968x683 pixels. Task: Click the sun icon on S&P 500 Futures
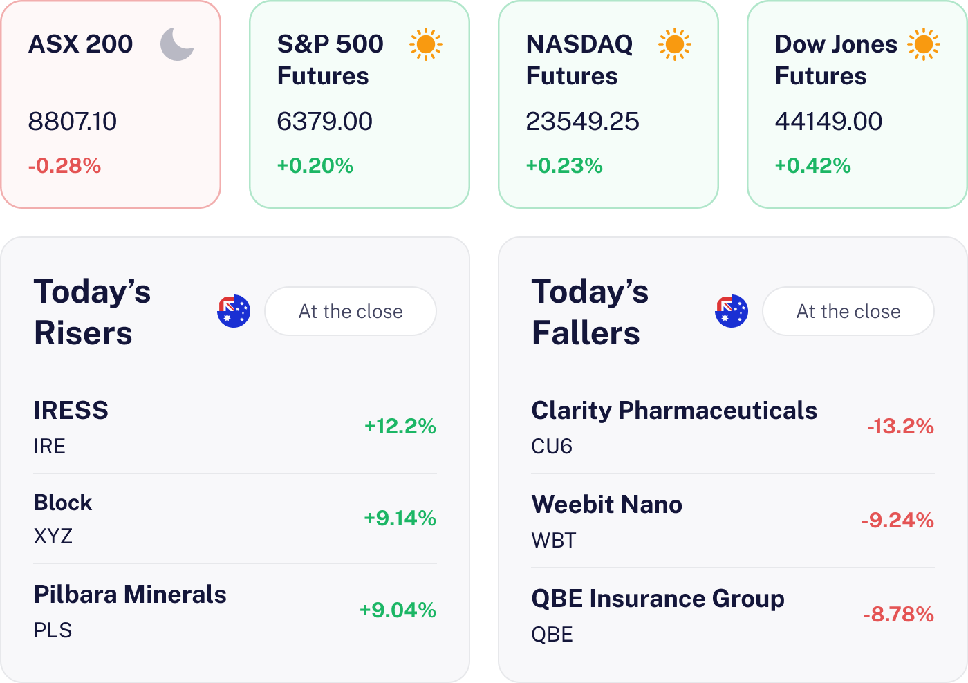tap(426, 44)
